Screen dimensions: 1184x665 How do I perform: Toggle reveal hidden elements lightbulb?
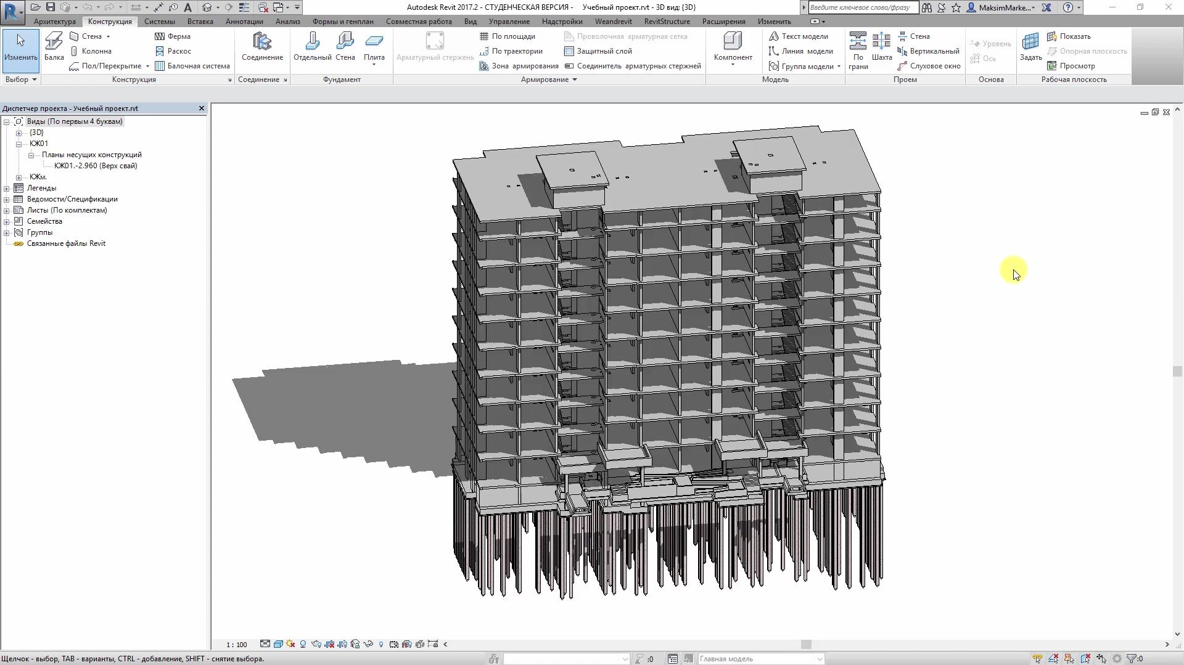click(x=381, y=644)
